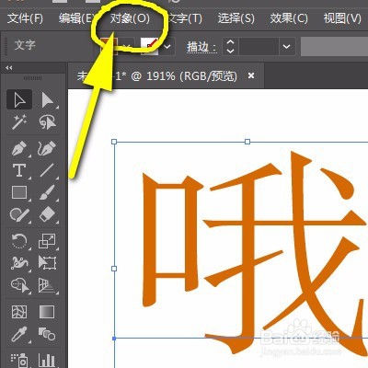This screenshot has width=368, height=368.
Task: Pick the Free Transform tool
Action: click(47, 263)
